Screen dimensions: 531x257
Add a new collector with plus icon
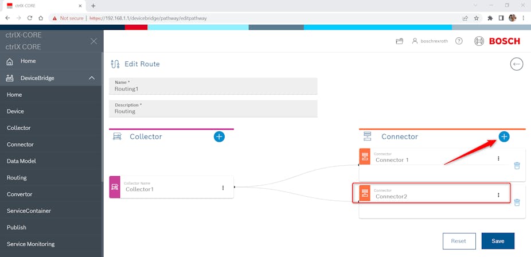pyautogui.click(x=219, y=137)
